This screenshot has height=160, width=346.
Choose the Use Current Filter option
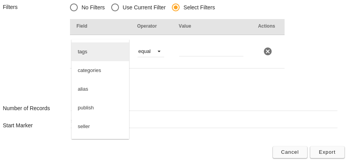tap(115, 7)
